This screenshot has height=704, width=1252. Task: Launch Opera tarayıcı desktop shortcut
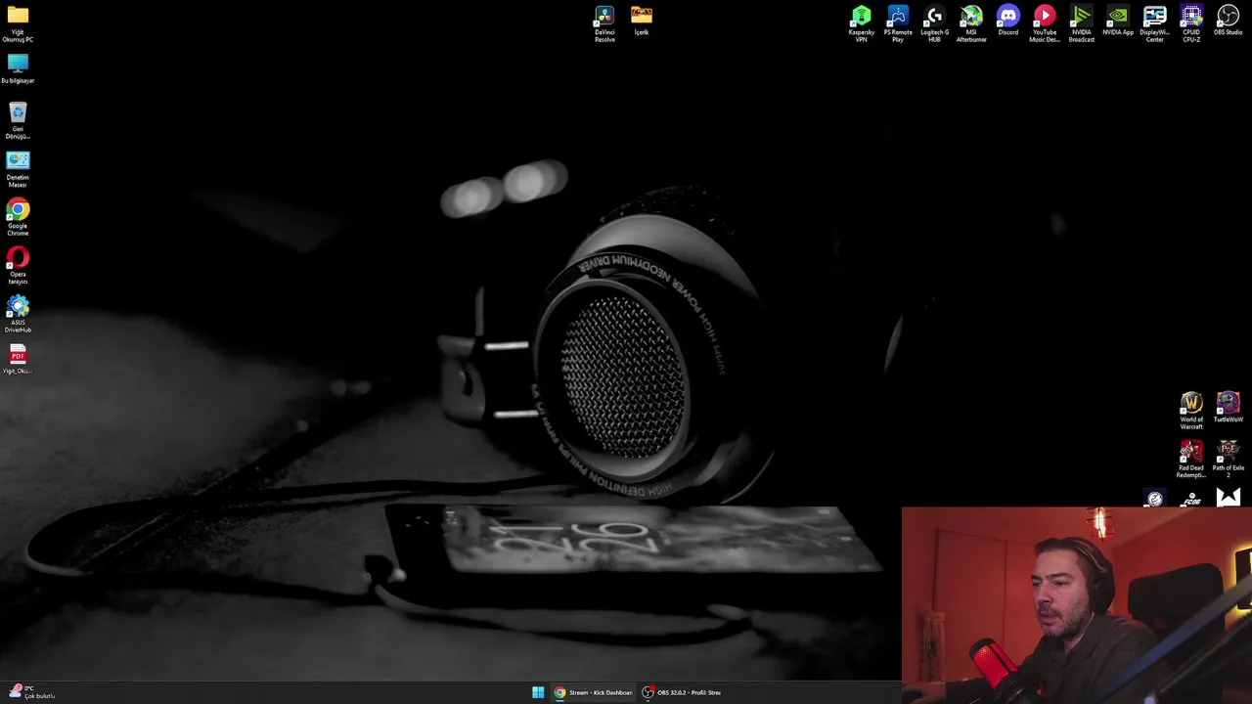click(x=18, y=266)
